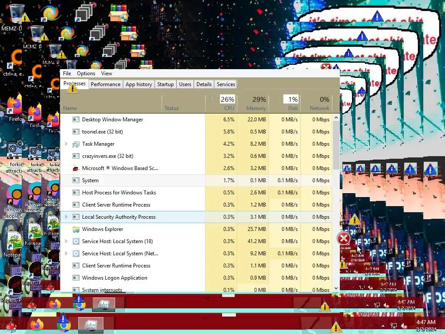Sort processes by the Name column
Screen dimensions: 445x334
coord(111,104)
